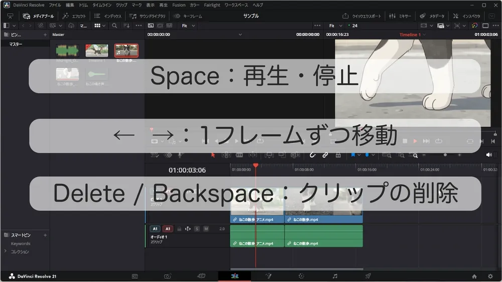Click the cloud upload icon
Screen dimensions: 502x282
click(71, 26)
